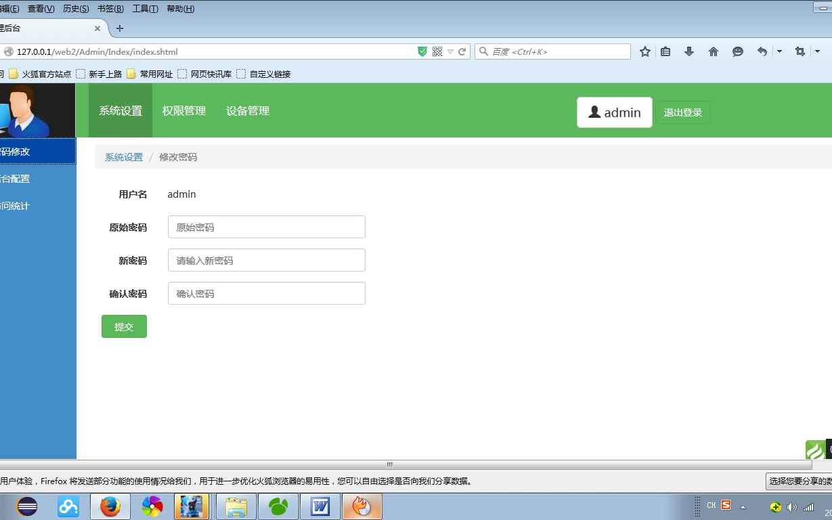Image resolution: width=832 pixels, height=520 pixels.
Task: Click the bookmark star icon
Action: click(x=644, y=51)
